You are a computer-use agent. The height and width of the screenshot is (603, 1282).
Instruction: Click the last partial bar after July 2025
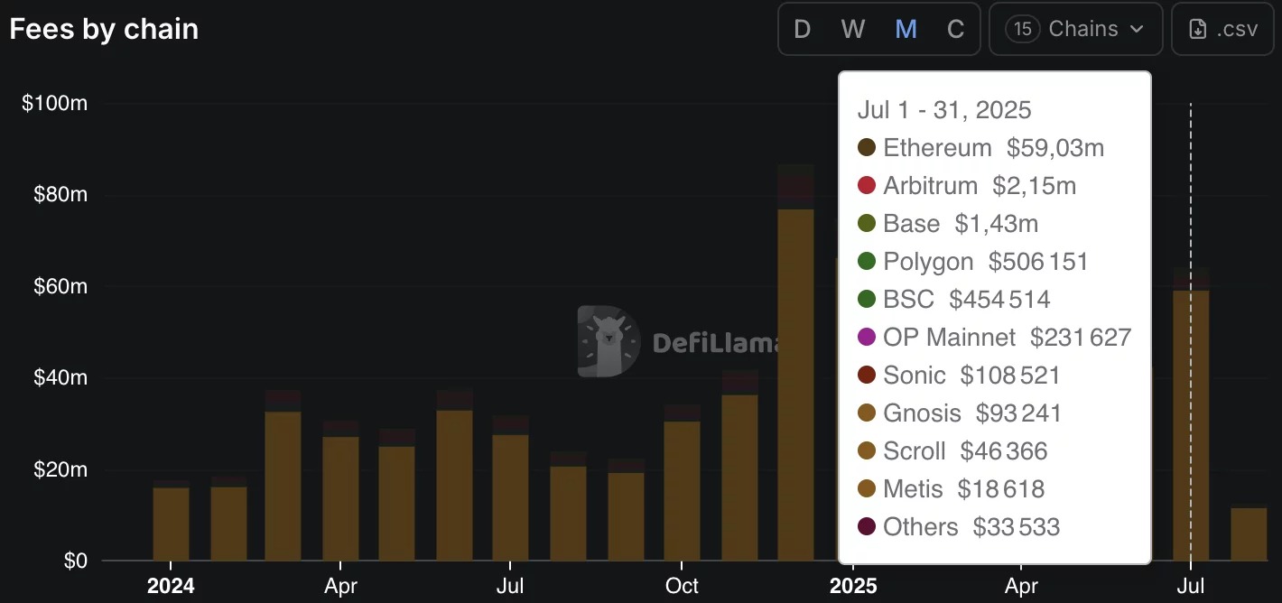pyautogui.click(x=1249, y=533)
